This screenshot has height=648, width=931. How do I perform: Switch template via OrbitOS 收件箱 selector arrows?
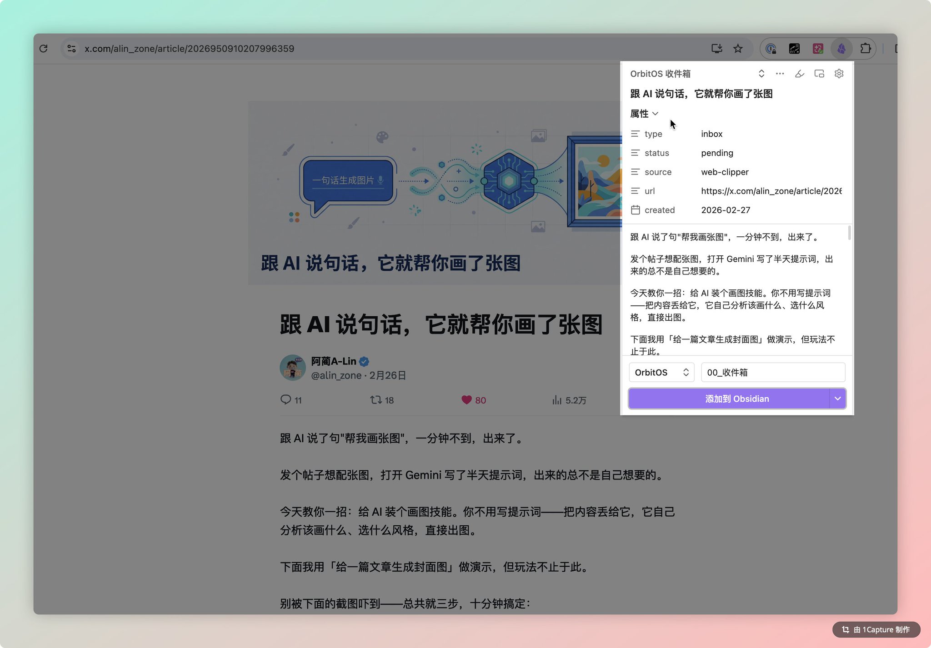(x=761, y=74)
